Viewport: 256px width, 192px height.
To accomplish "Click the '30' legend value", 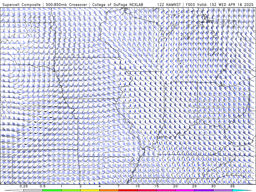I will click(x=213, y=186).
